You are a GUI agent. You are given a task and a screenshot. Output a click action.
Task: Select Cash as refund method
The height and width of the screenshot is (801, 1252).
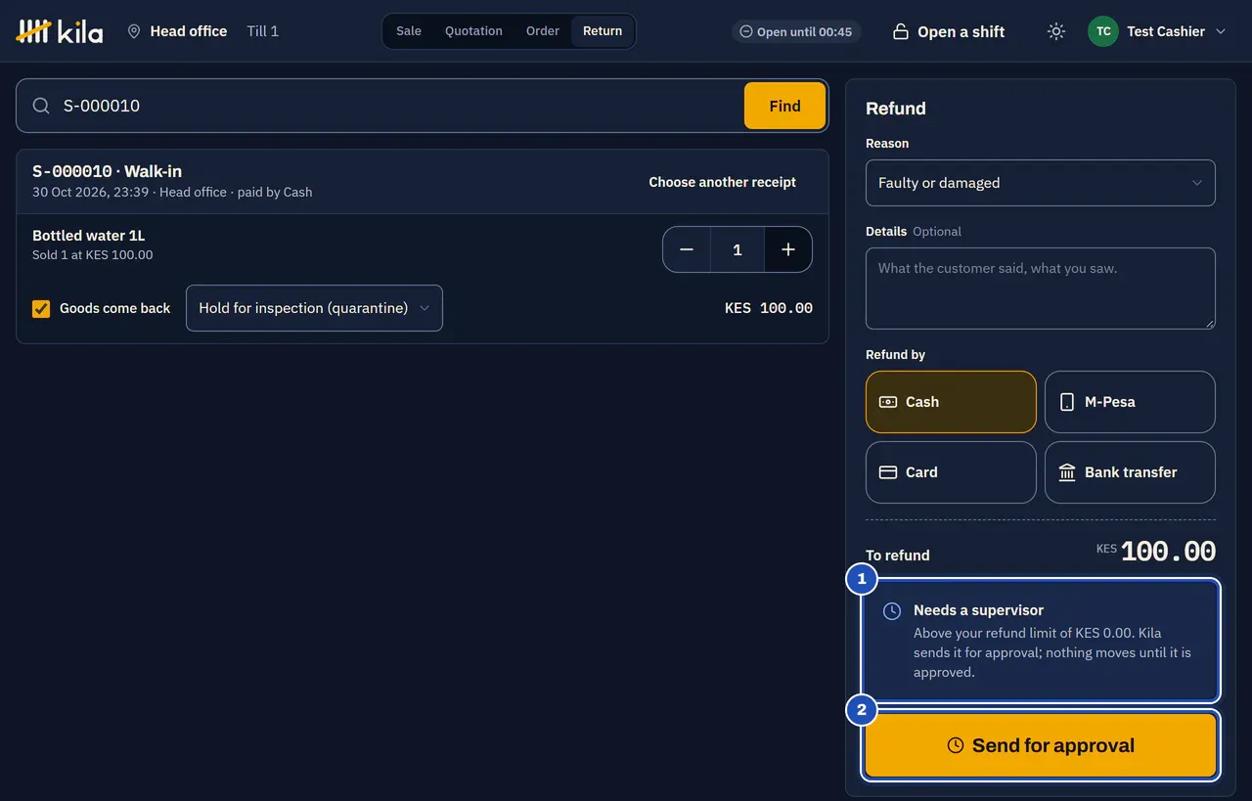point(951,402)
